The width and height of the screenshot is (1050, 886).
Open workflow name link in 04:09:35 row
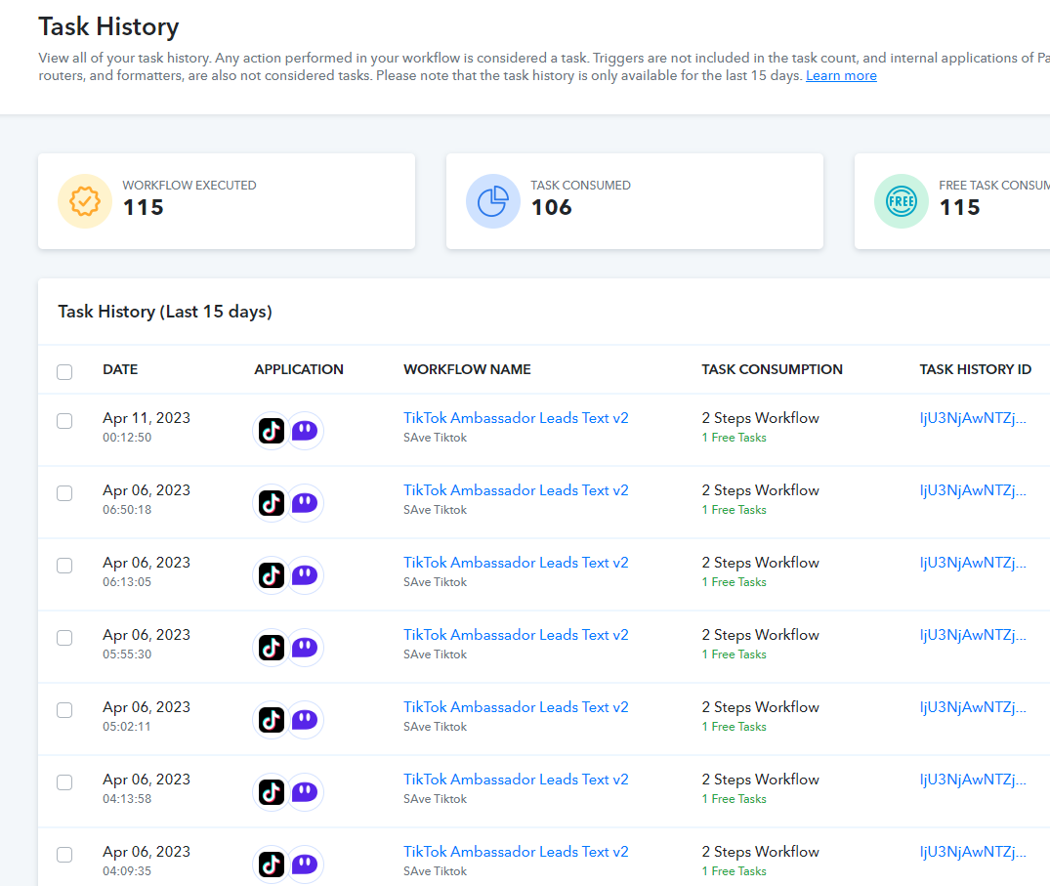pos(516,852)
